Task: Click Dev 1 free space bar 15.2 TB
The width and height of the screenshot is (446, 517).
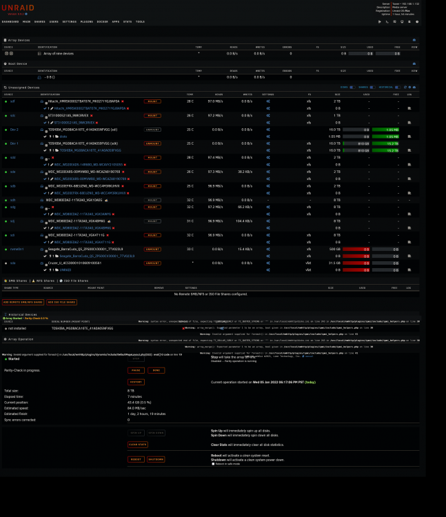Action: pos(385,144)
